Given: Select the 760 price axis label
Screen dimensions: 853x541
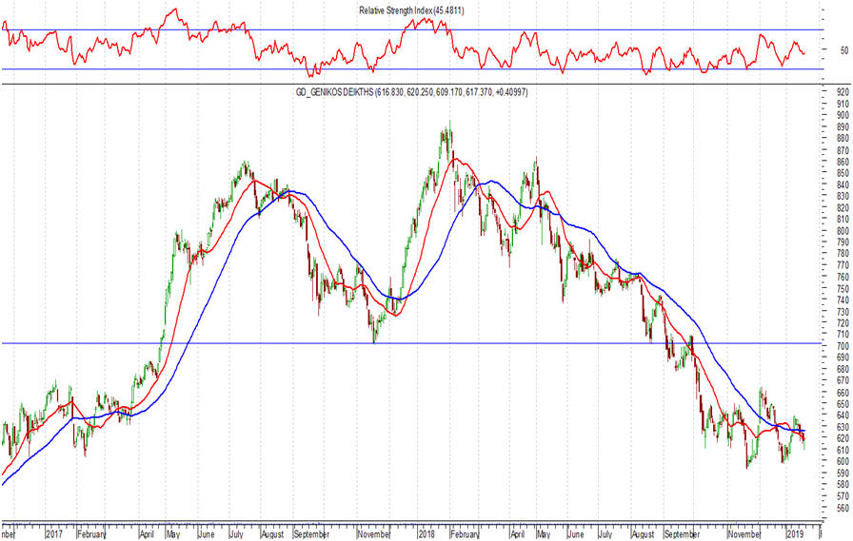Looking at the screenshot, I should click(843, 277).
